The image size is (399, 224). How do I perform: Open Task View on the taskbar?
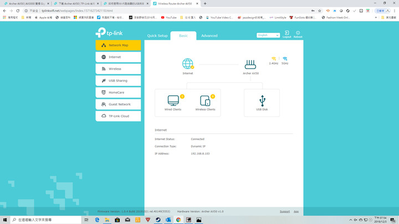tap(86, 220)
